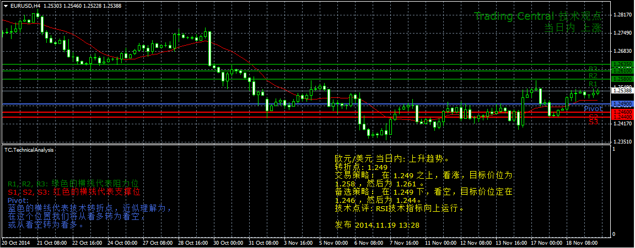Click the 1.24170 price axis label
The height and width of the screenshot is (248, 635).
pyautogui.click(x=623, y=124)
